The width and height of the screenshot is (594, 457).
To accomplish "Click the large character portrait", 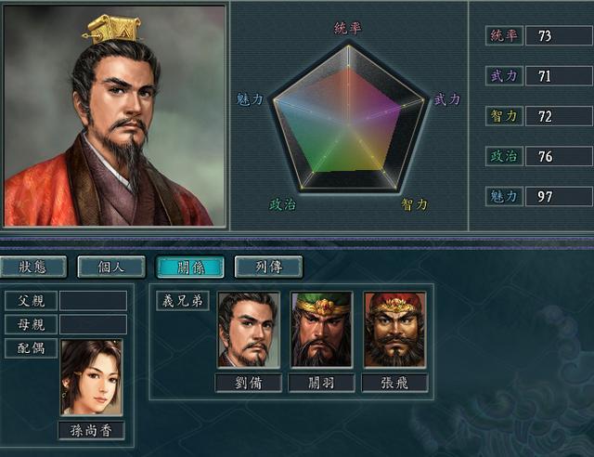I will (x=114, y=115).
